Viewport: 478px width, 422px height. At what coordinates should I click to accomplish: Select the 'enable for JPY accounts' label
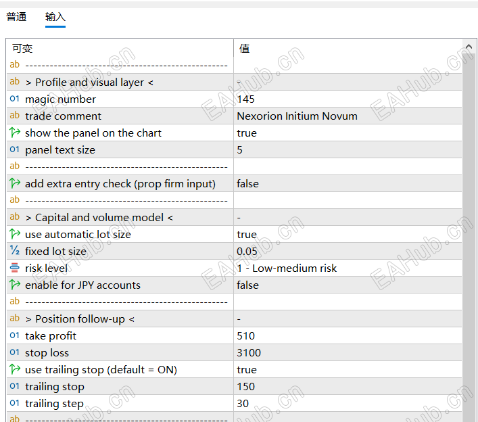click(x=82, y=285)
